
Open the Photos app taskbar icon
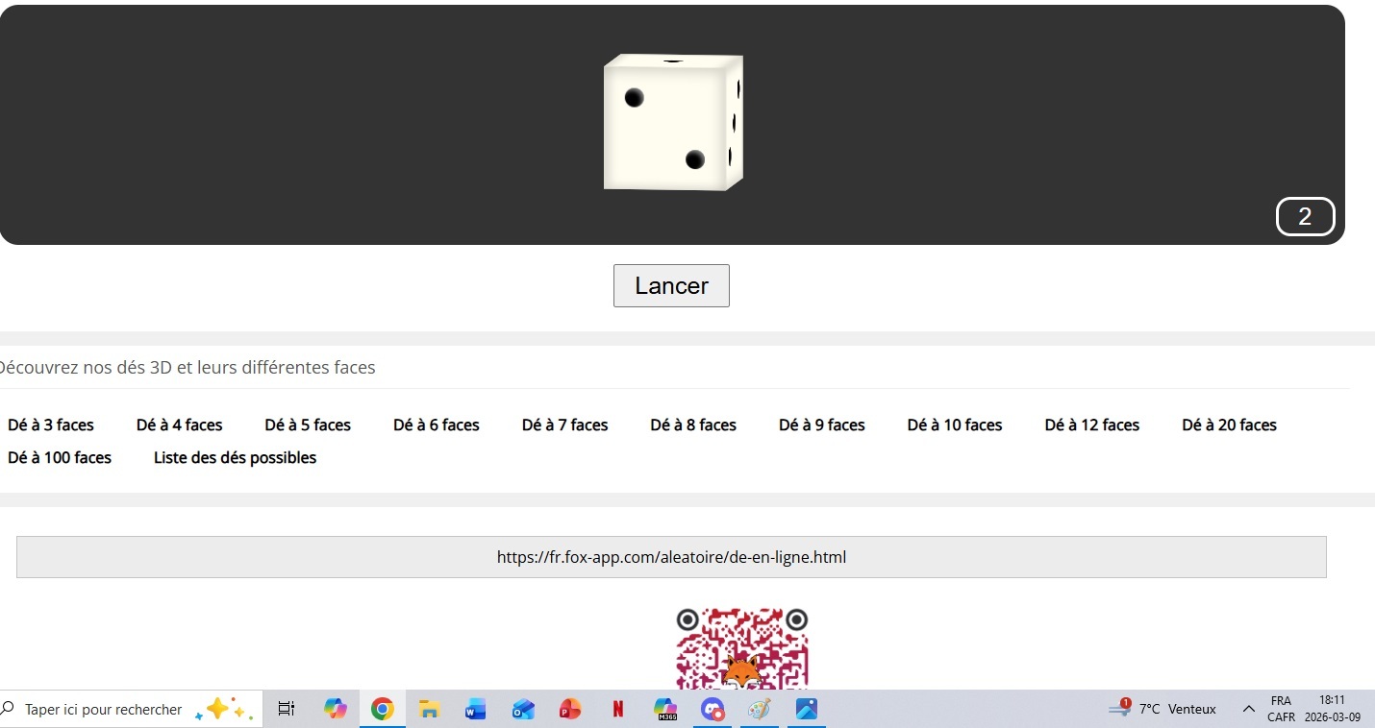(807, 709)
